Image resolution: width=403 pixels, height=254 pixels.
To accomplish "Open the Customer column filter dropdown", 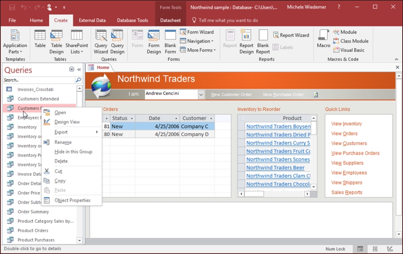I will click(x=211, y=118).
